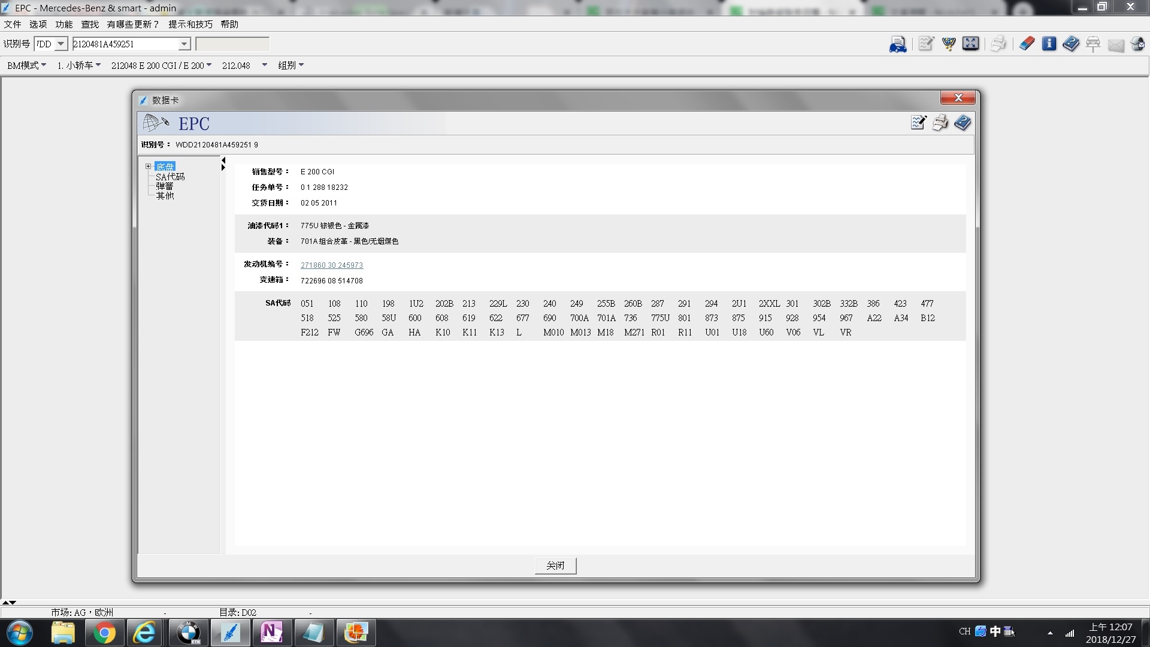This screenshot has width=1150, height=647.
Task: Click the car lift workshop icon
Action: click(1093, 44)
